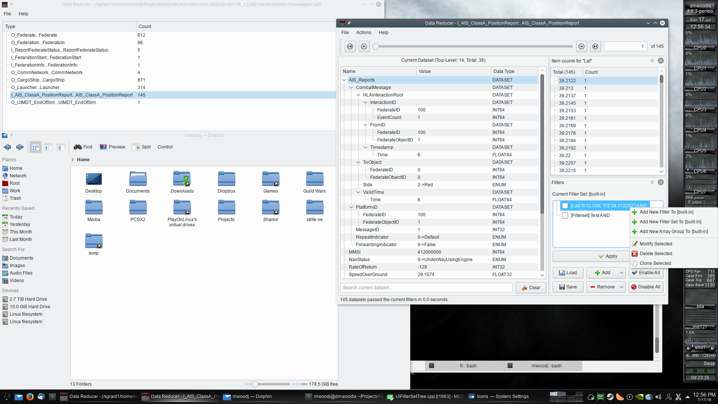Open the Remove button dropdown arrow
Image resolution: width=718 pixels, height=404 pixels.
(621, 287)
